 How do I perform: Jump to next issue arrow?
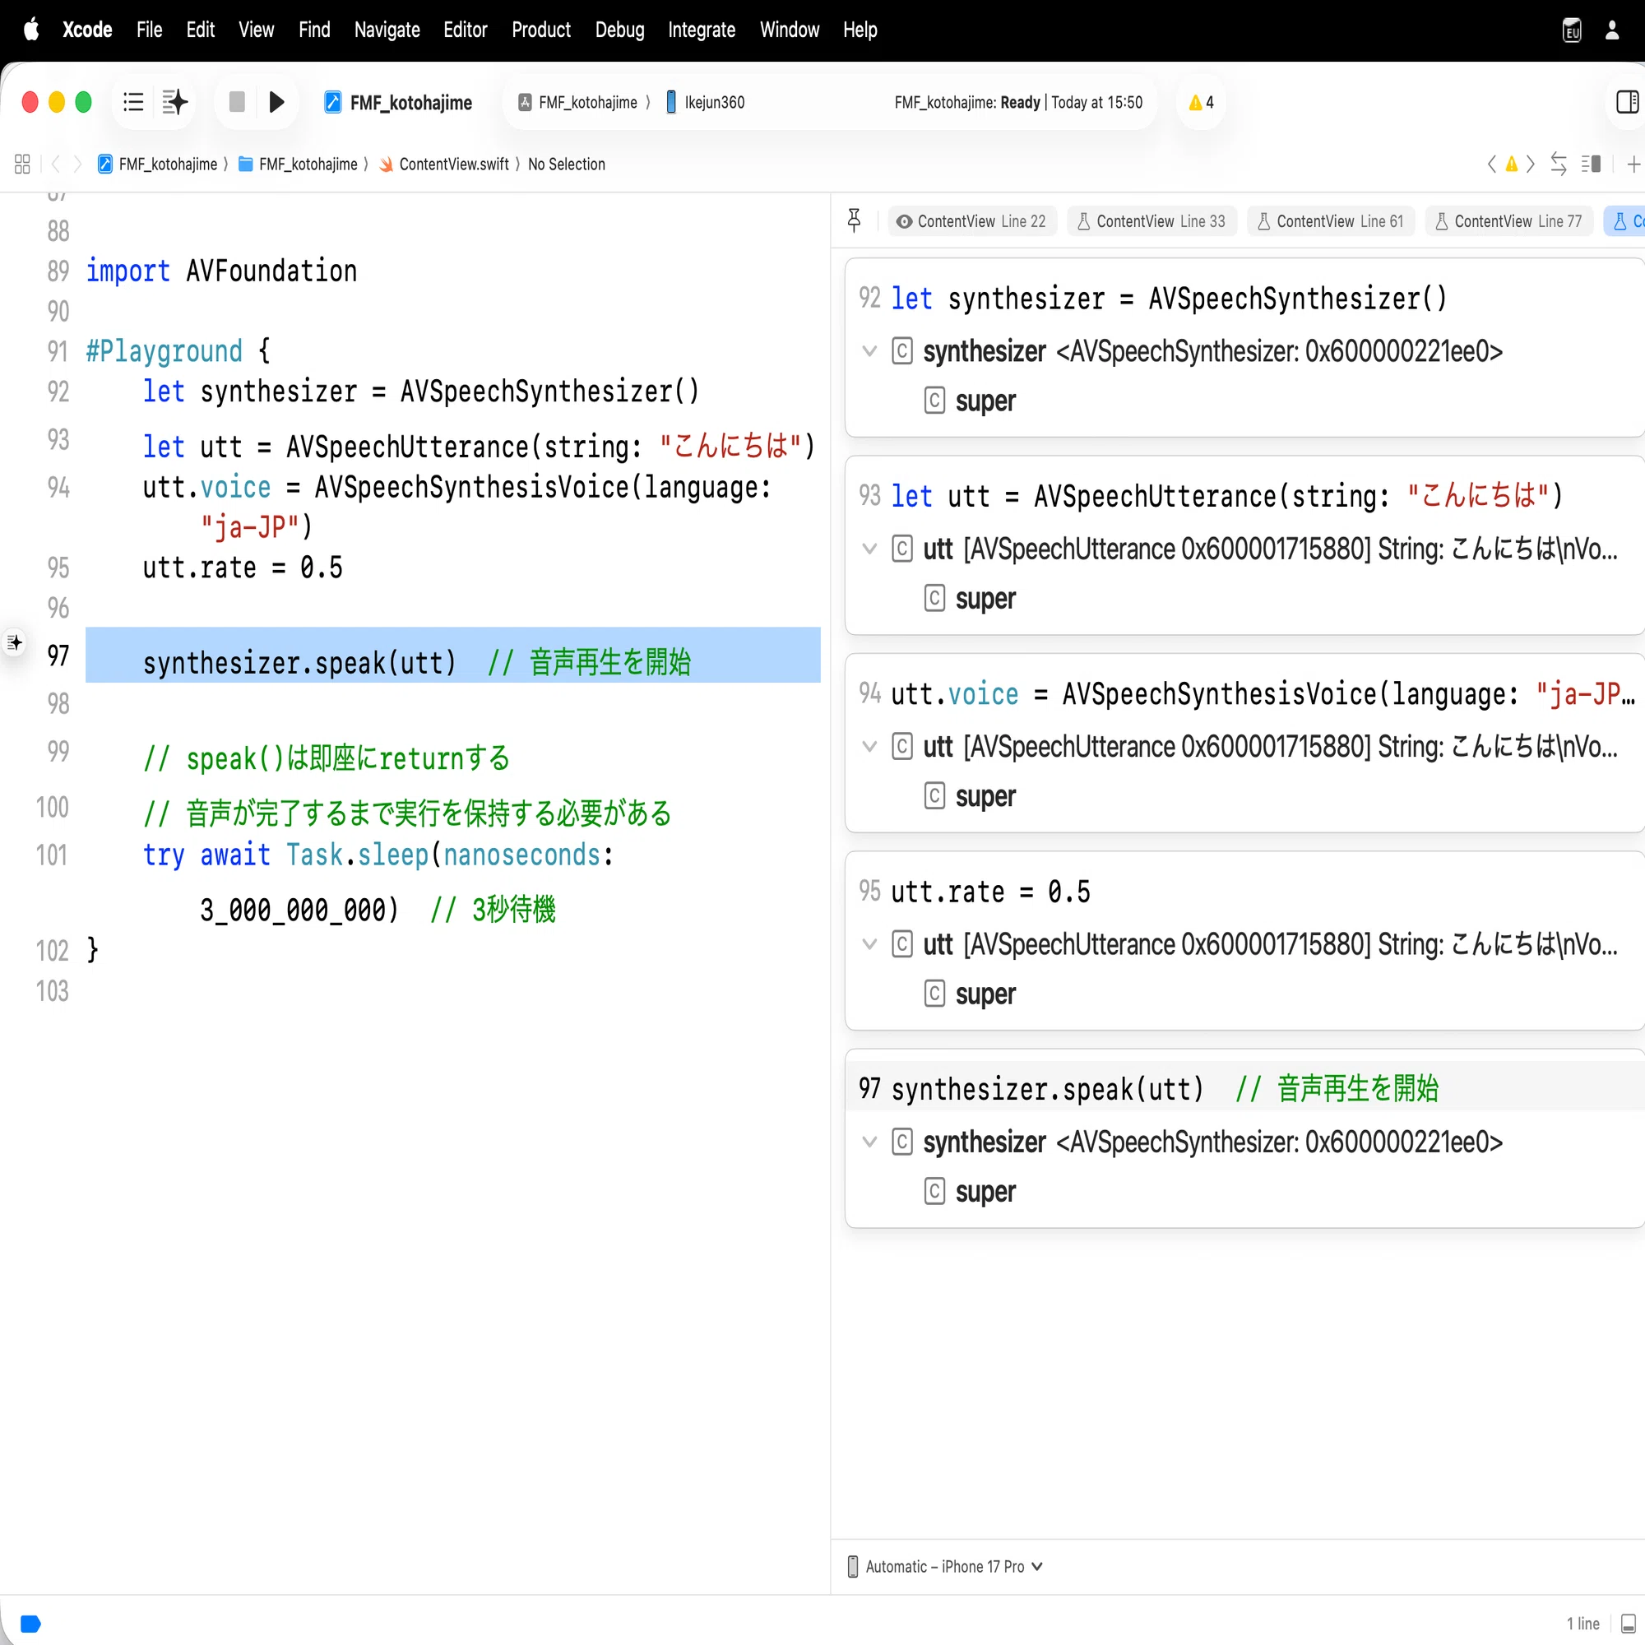1531,164
